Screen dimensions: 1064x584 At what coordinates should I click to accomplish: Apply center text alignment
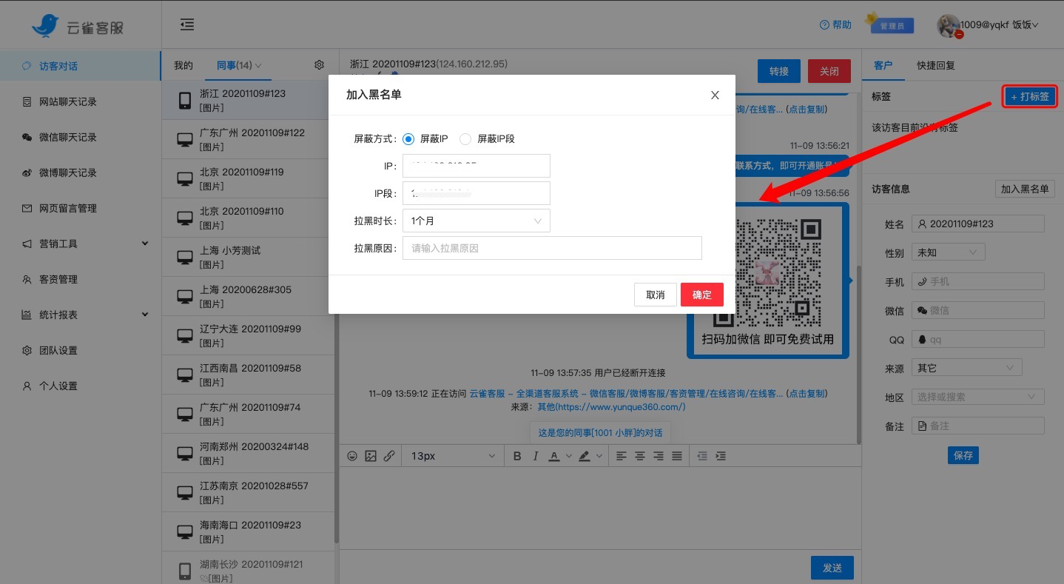click(639, 456)
